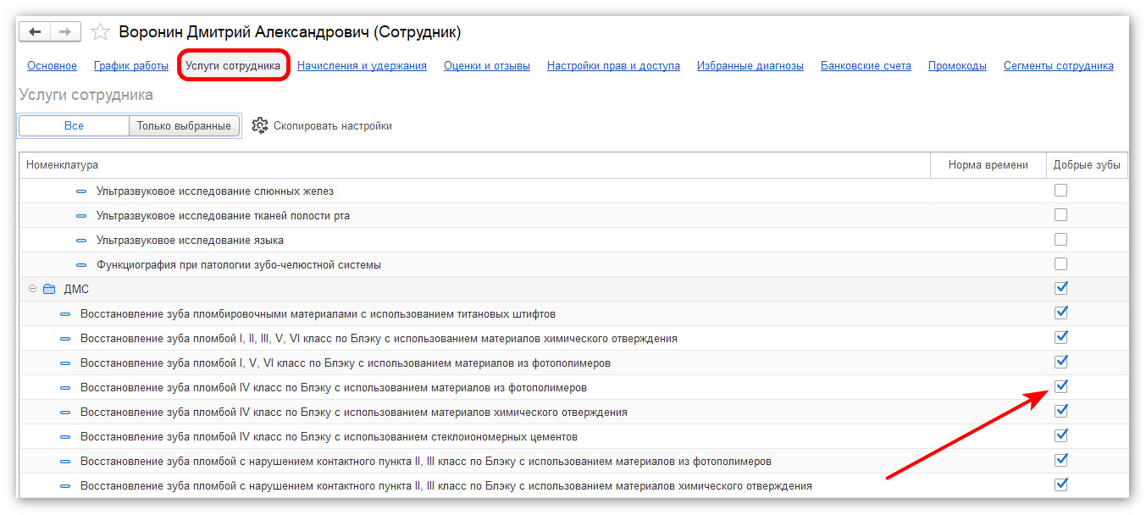Click the Норма времени column header

pyautogui.click(x=988, y=165)
